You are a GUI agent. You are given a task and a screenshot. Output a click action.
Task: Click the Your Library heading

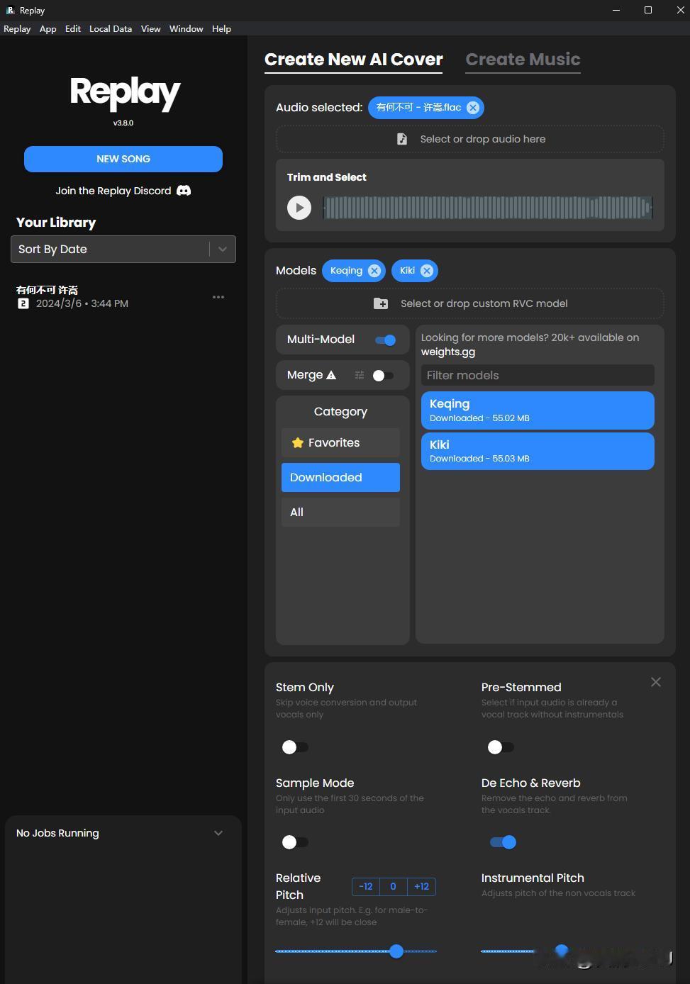click(x=56, y=223)
